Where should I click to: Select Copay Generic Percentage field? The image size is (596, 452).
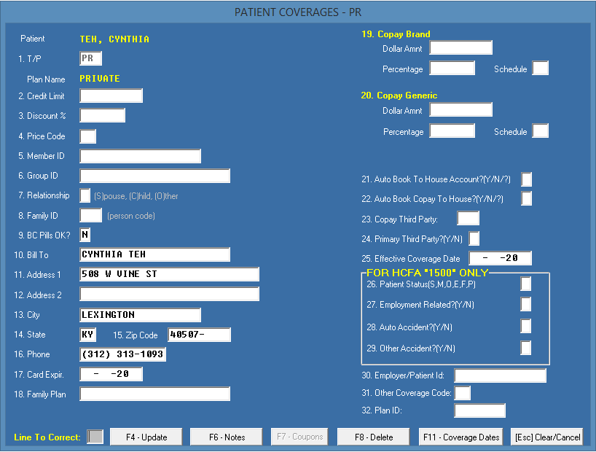[452, 131]
